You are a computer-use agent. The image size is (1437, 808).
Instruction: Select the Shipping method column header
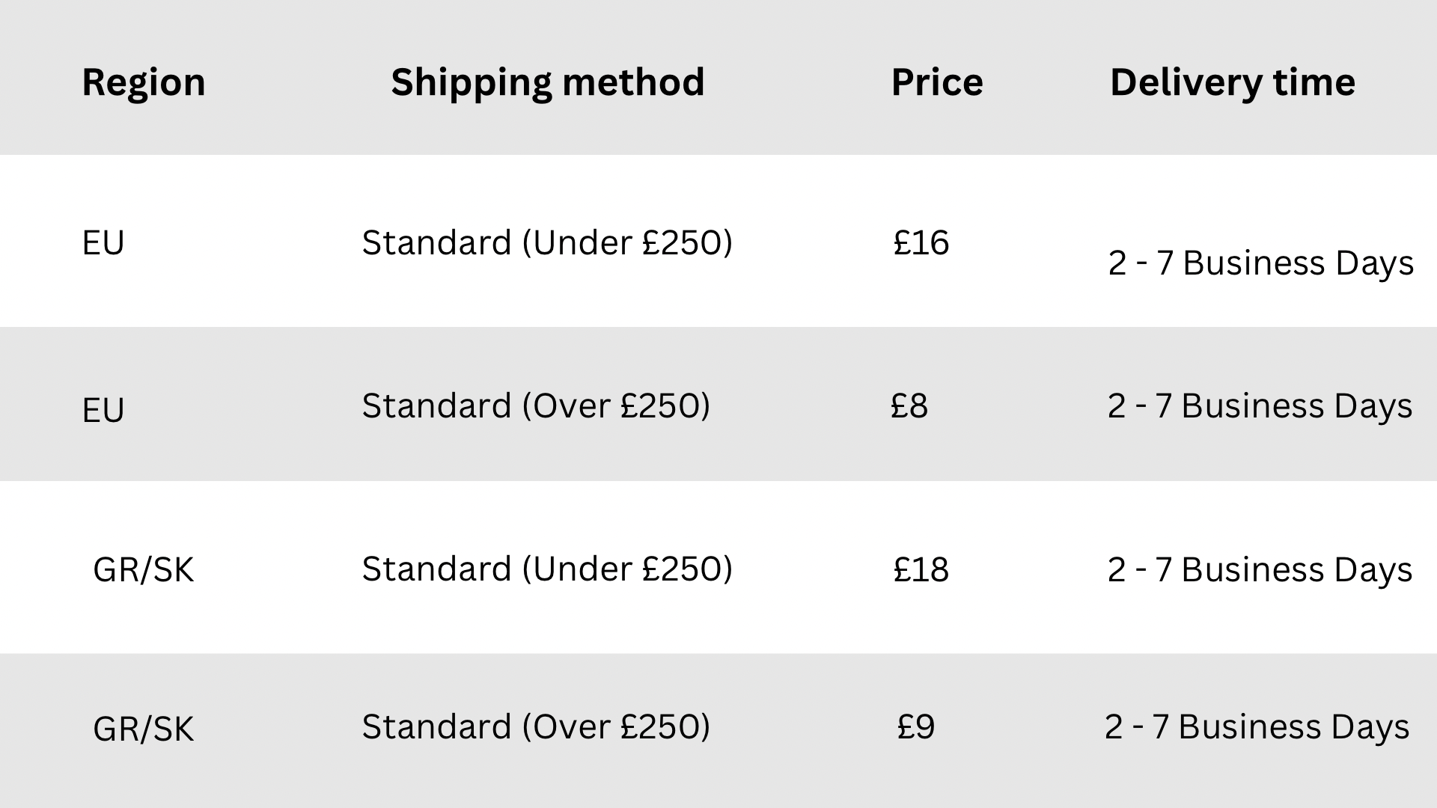pyautogui.click(x=547, y=82)
